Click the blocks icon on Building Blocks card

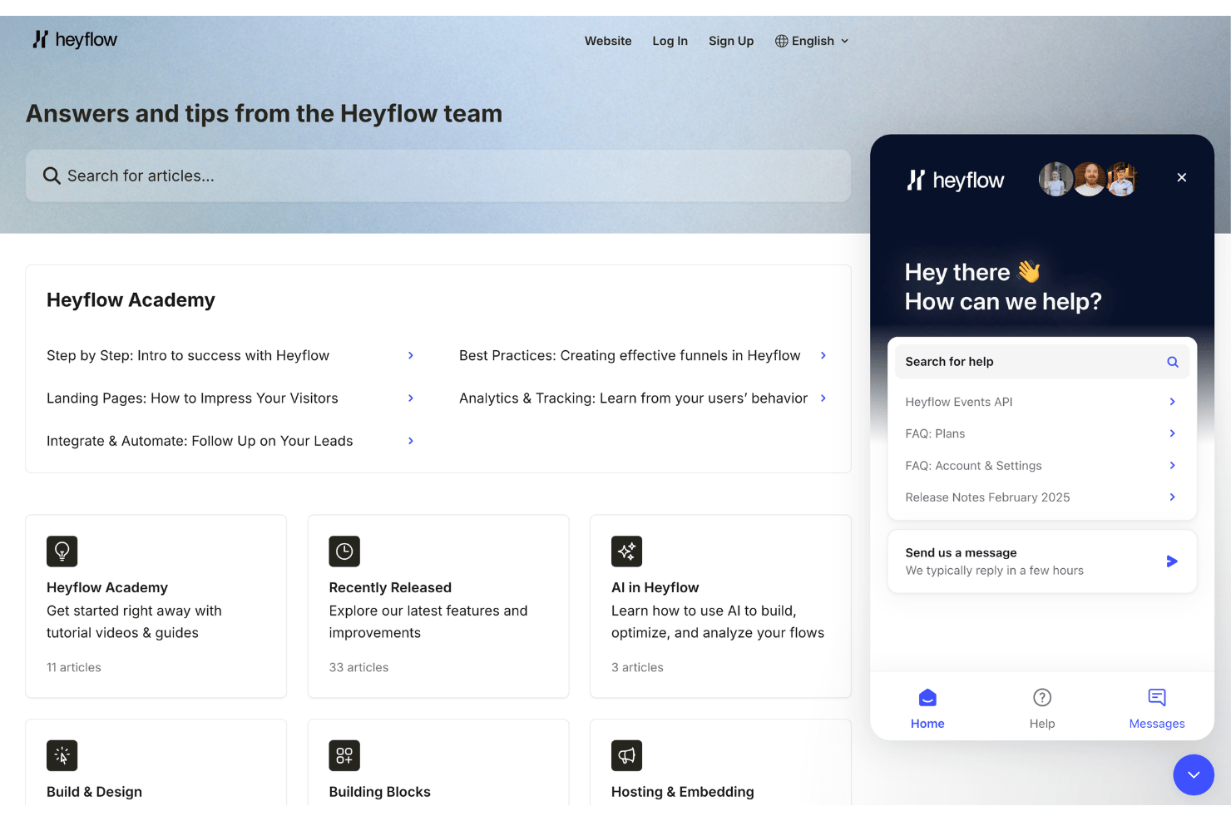(x=344, y=755)
